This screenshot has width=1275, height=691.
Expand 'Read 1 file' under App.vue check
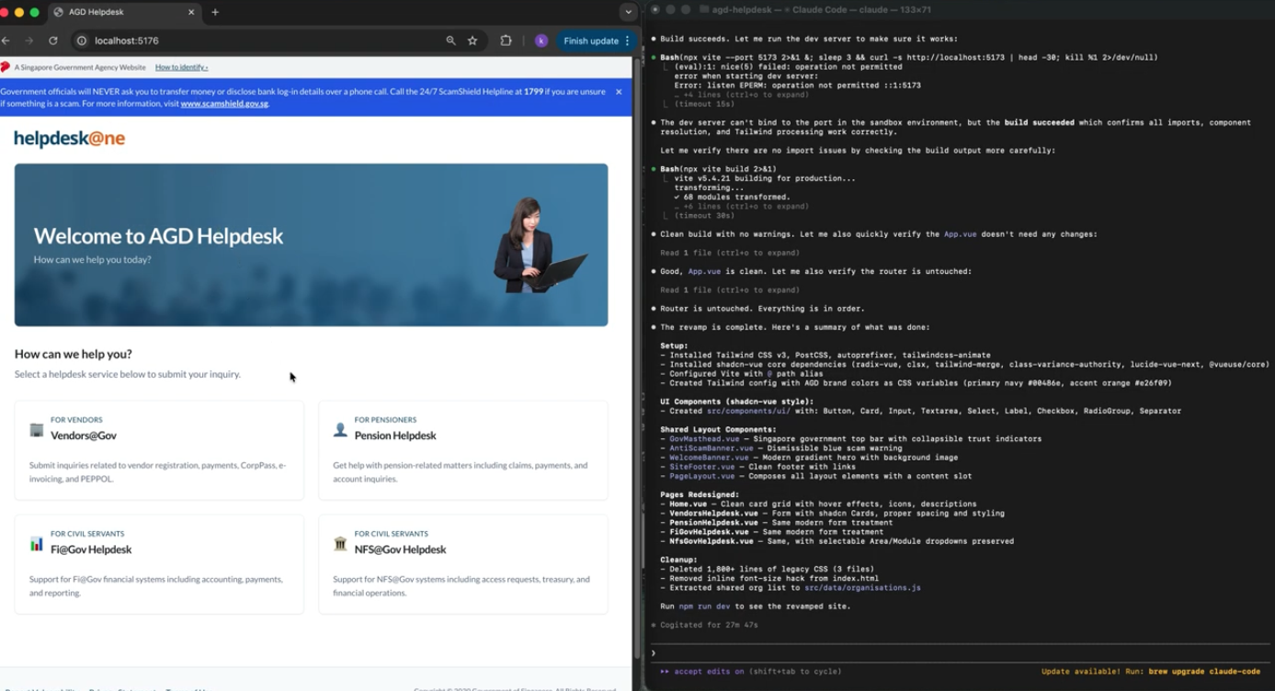(730, 253)
